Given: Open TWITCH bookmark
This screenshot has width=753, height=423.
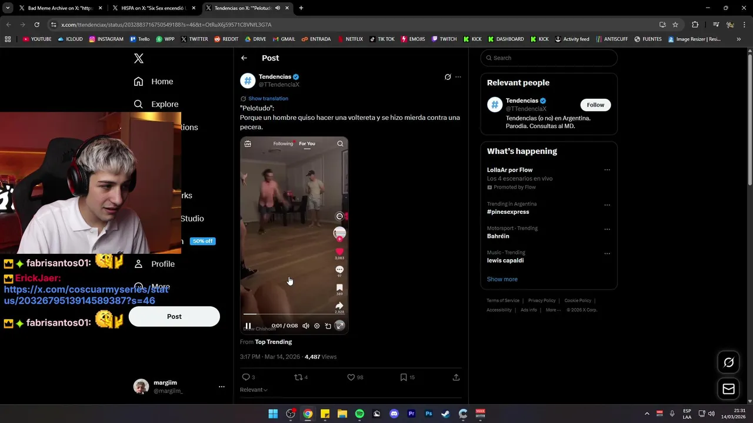Looking at the screenshot, I should pos(444,39).
